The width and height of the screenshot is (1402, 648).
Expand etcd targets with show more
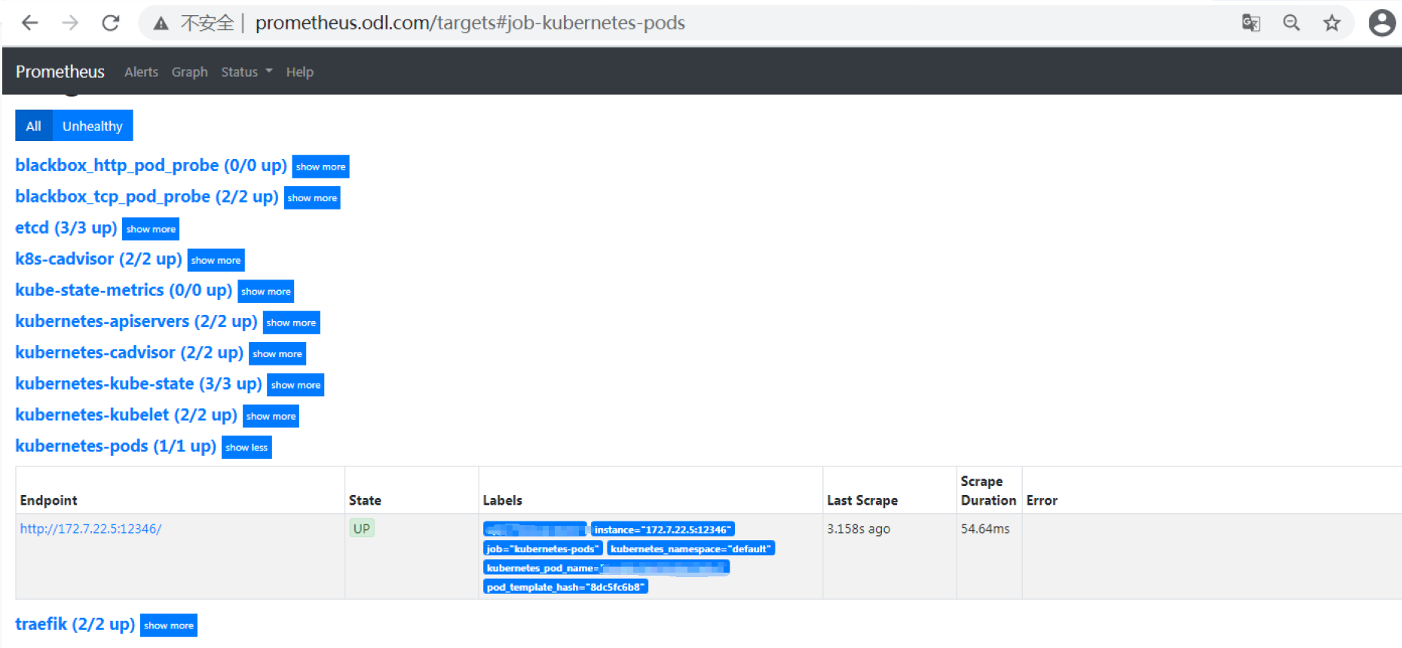151,229
